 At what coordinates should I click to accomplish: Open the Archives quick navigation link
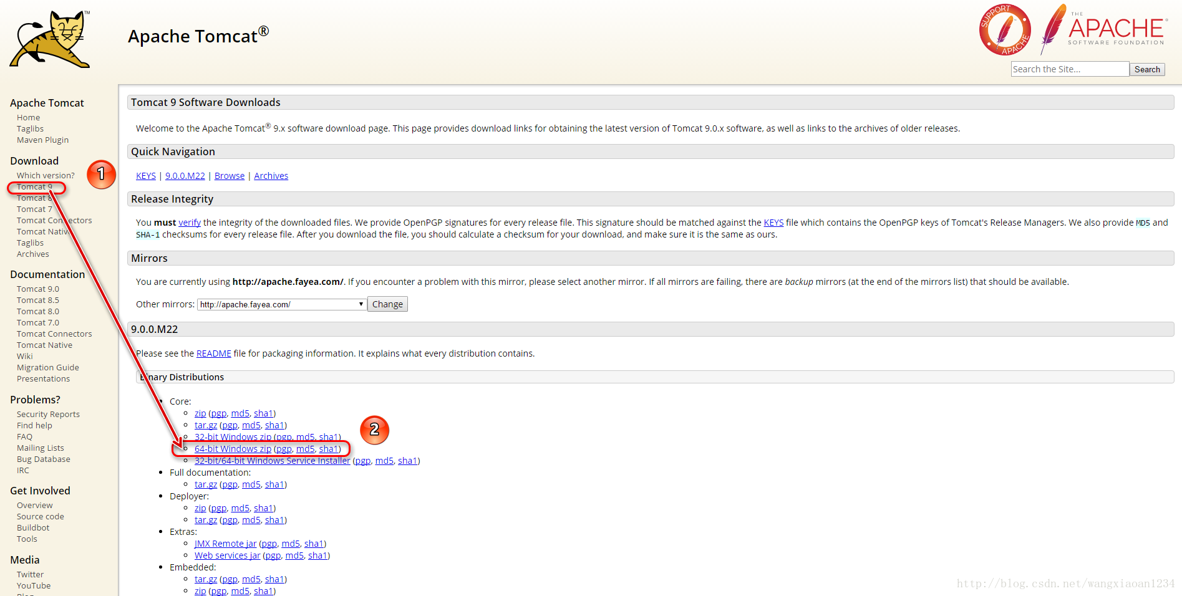271,176
